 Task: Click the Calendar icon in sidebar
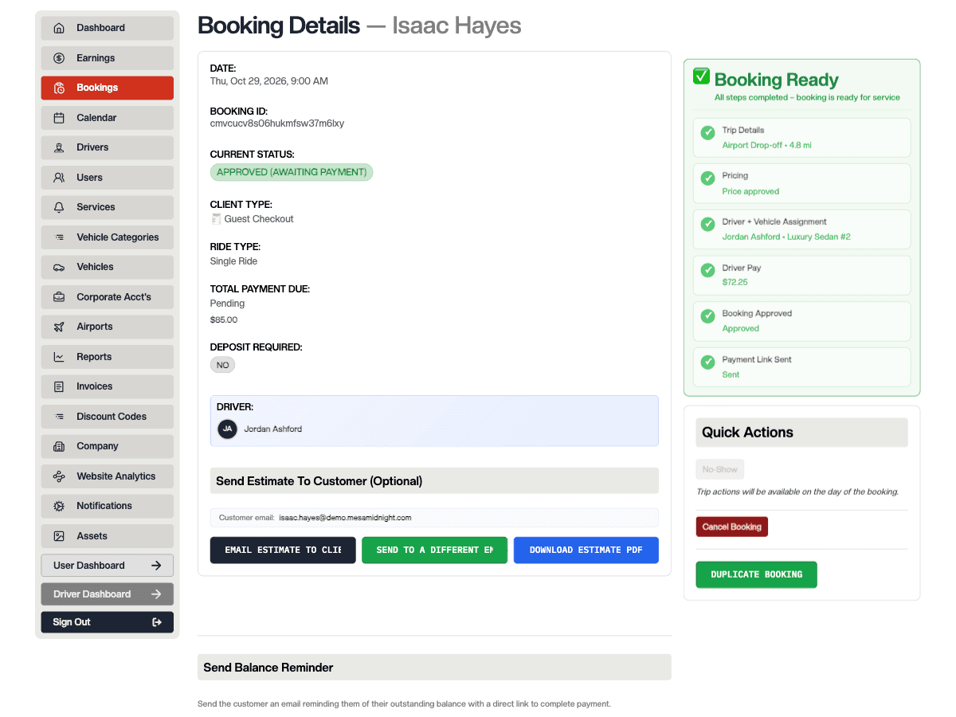(59, 118)
